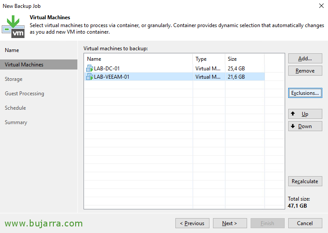Click the 47,1 GB total size value
Viewport: 328px width, 233px height.
297,205
